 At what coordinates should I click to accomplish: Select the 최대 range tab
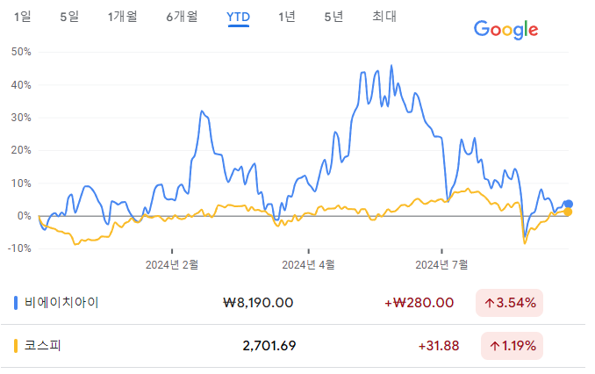coord(384,17)
